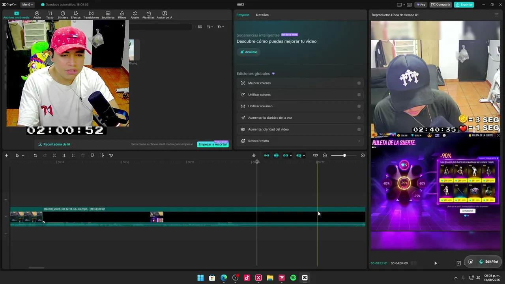Click the delete trash icon in timeline toolbar
The width and height of the screenshot is (505, 284).
83,155
